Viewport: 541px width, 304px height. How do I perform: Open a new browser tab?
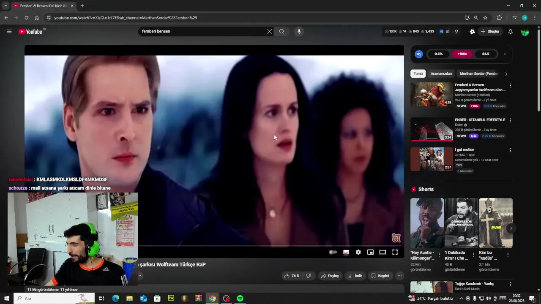click(x=82, y=6)
